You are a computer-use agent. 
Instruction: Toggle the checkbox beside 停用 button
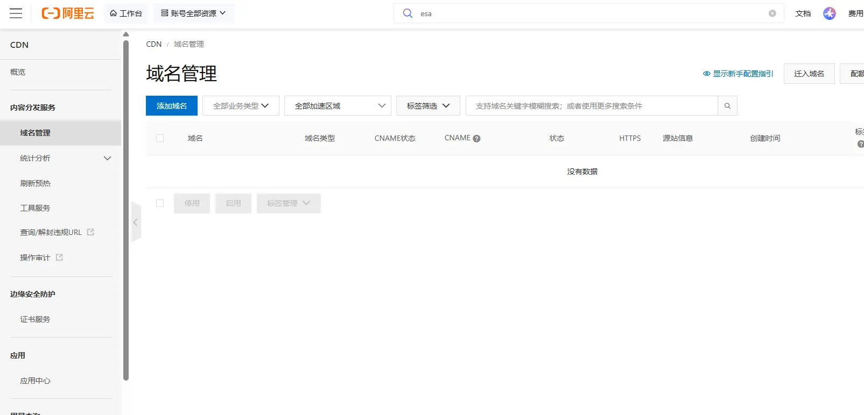(x=160, y=203)
